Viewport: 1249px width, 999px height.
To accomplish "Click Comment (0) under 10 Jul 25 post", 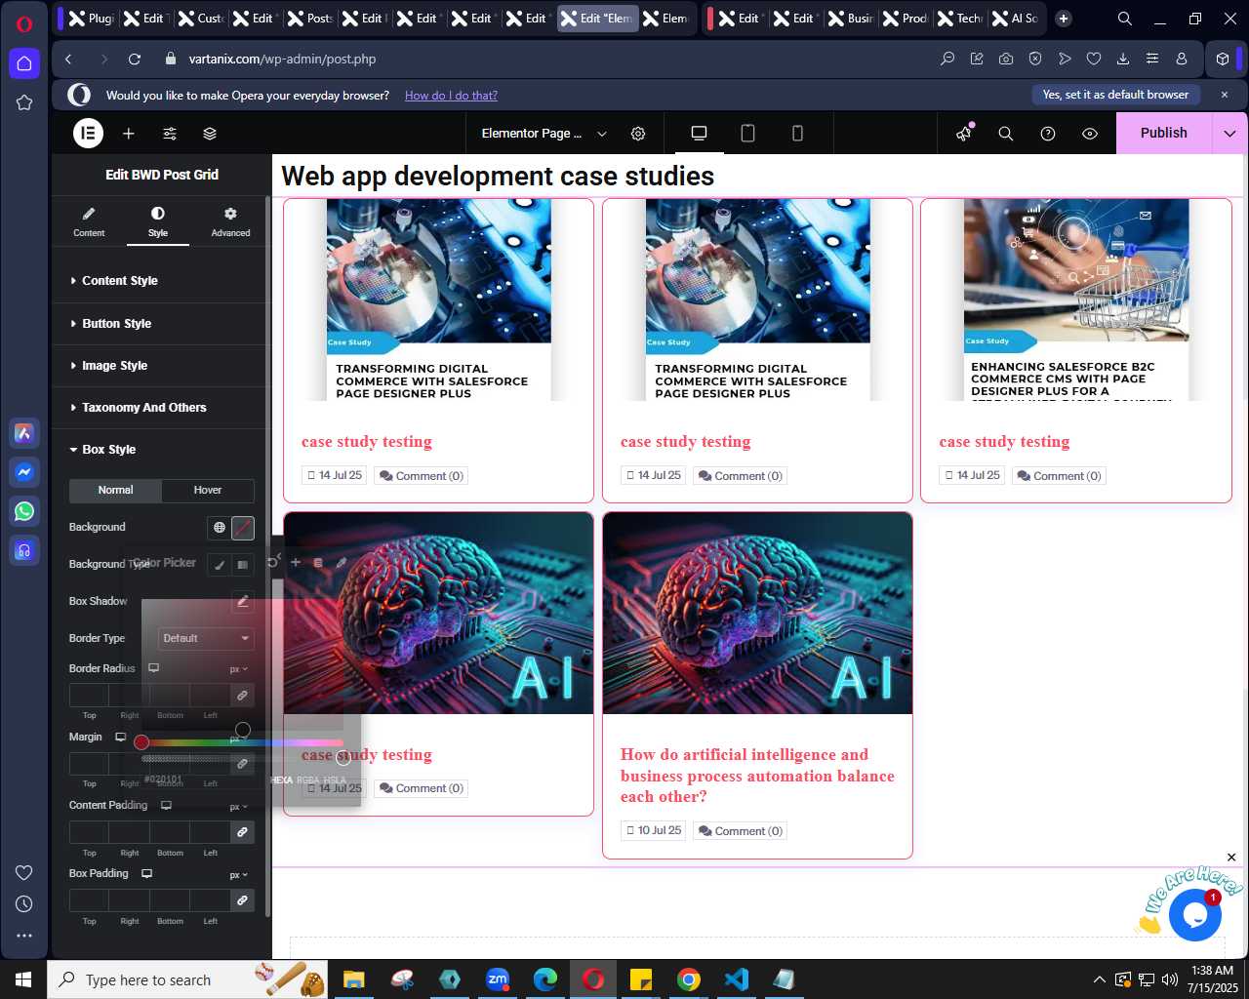I will 741,831.
